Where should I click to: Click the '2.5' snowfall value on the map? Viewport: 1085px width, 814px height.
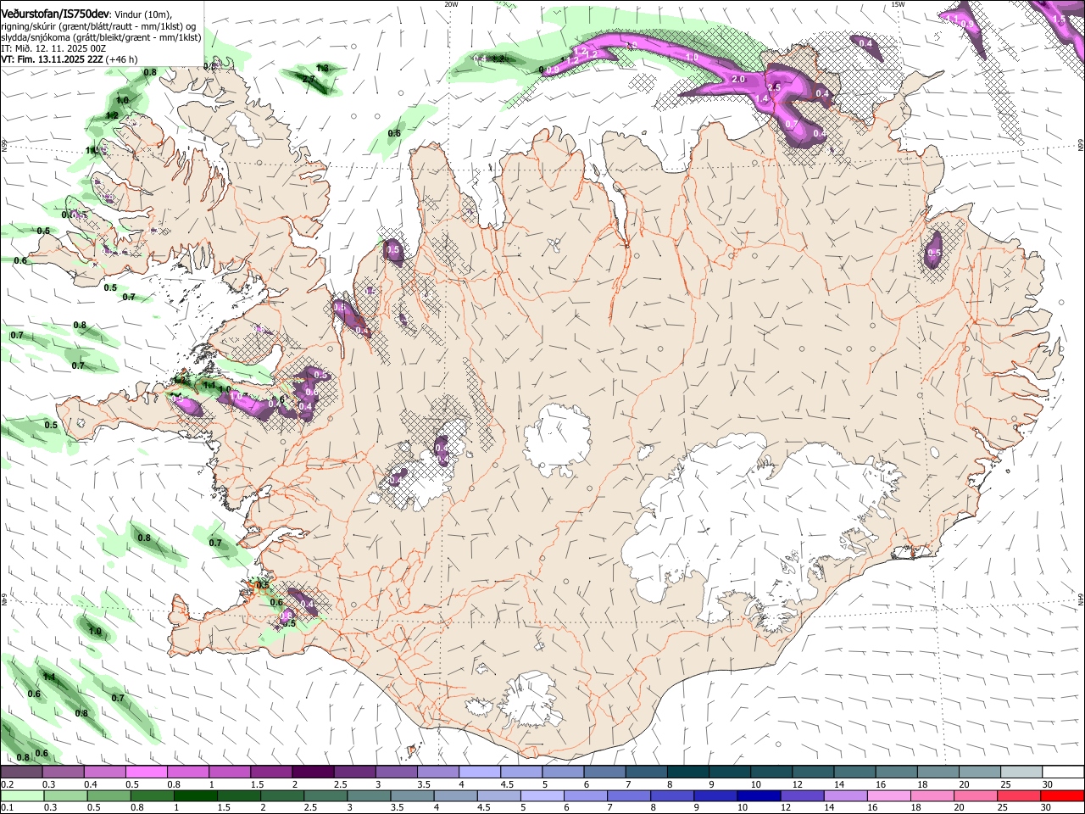point(773,87)
